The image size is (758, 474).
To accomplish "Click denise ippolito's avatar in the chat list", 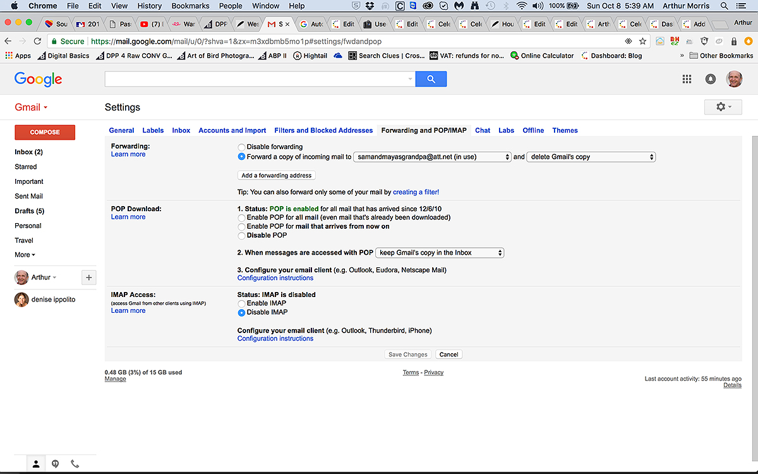I will tap(21, 300).
